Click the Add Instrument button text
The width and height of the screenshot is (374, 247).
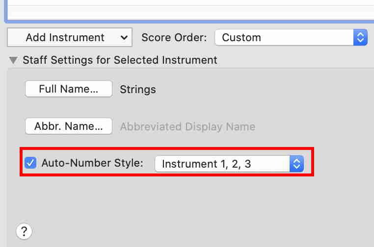[65, 37]
